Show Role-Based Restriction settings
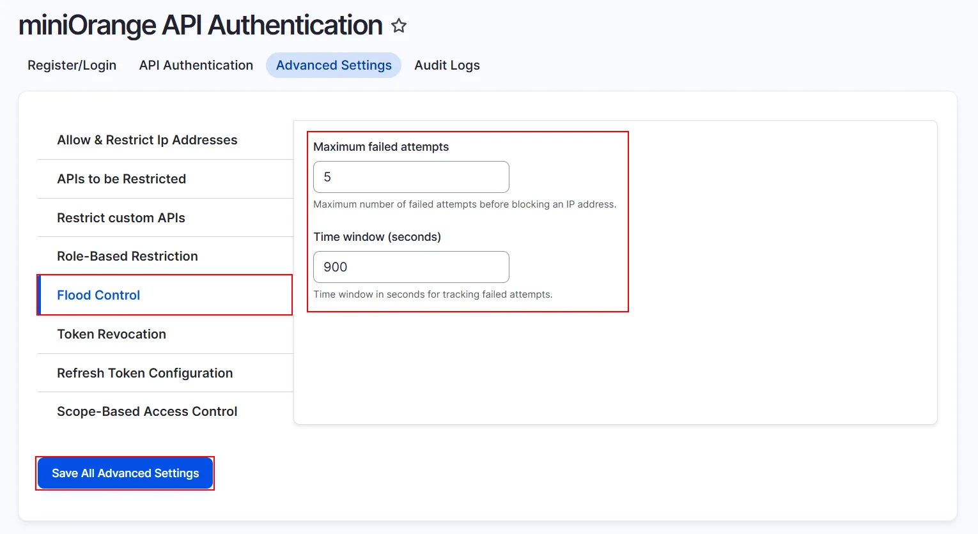This screenshot has height=534, width=978. pos(127,256)
